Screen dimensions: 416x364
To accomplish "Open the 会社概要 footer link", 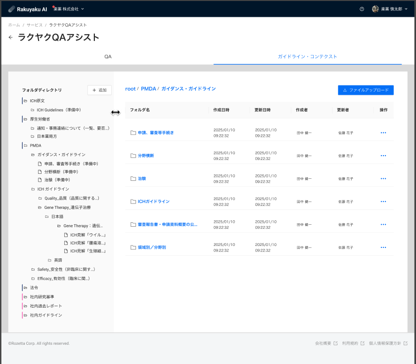I will [x=323, y=343].
